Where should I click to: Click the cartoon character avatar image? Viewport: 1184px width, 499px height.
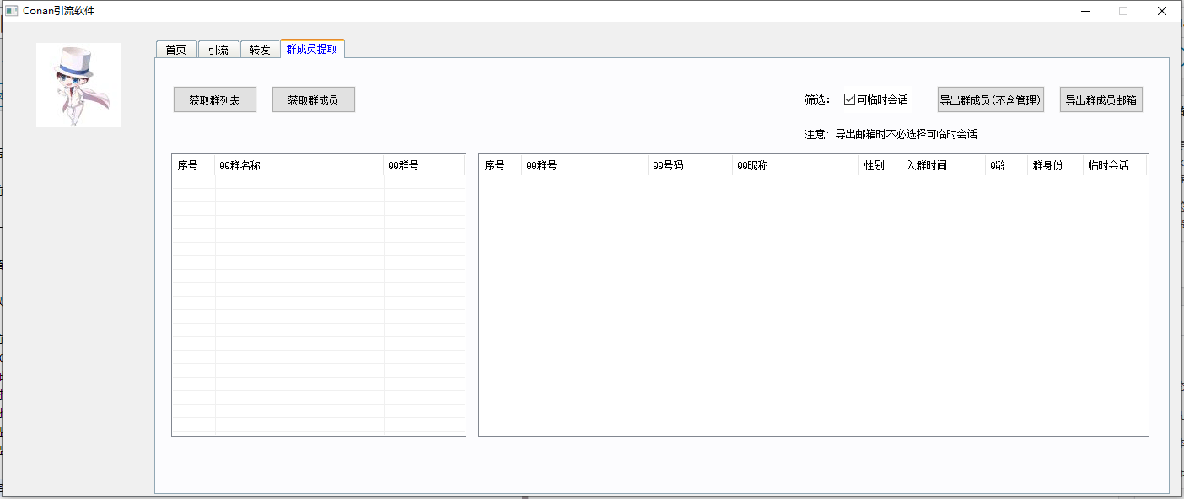[x=78, y=85]
